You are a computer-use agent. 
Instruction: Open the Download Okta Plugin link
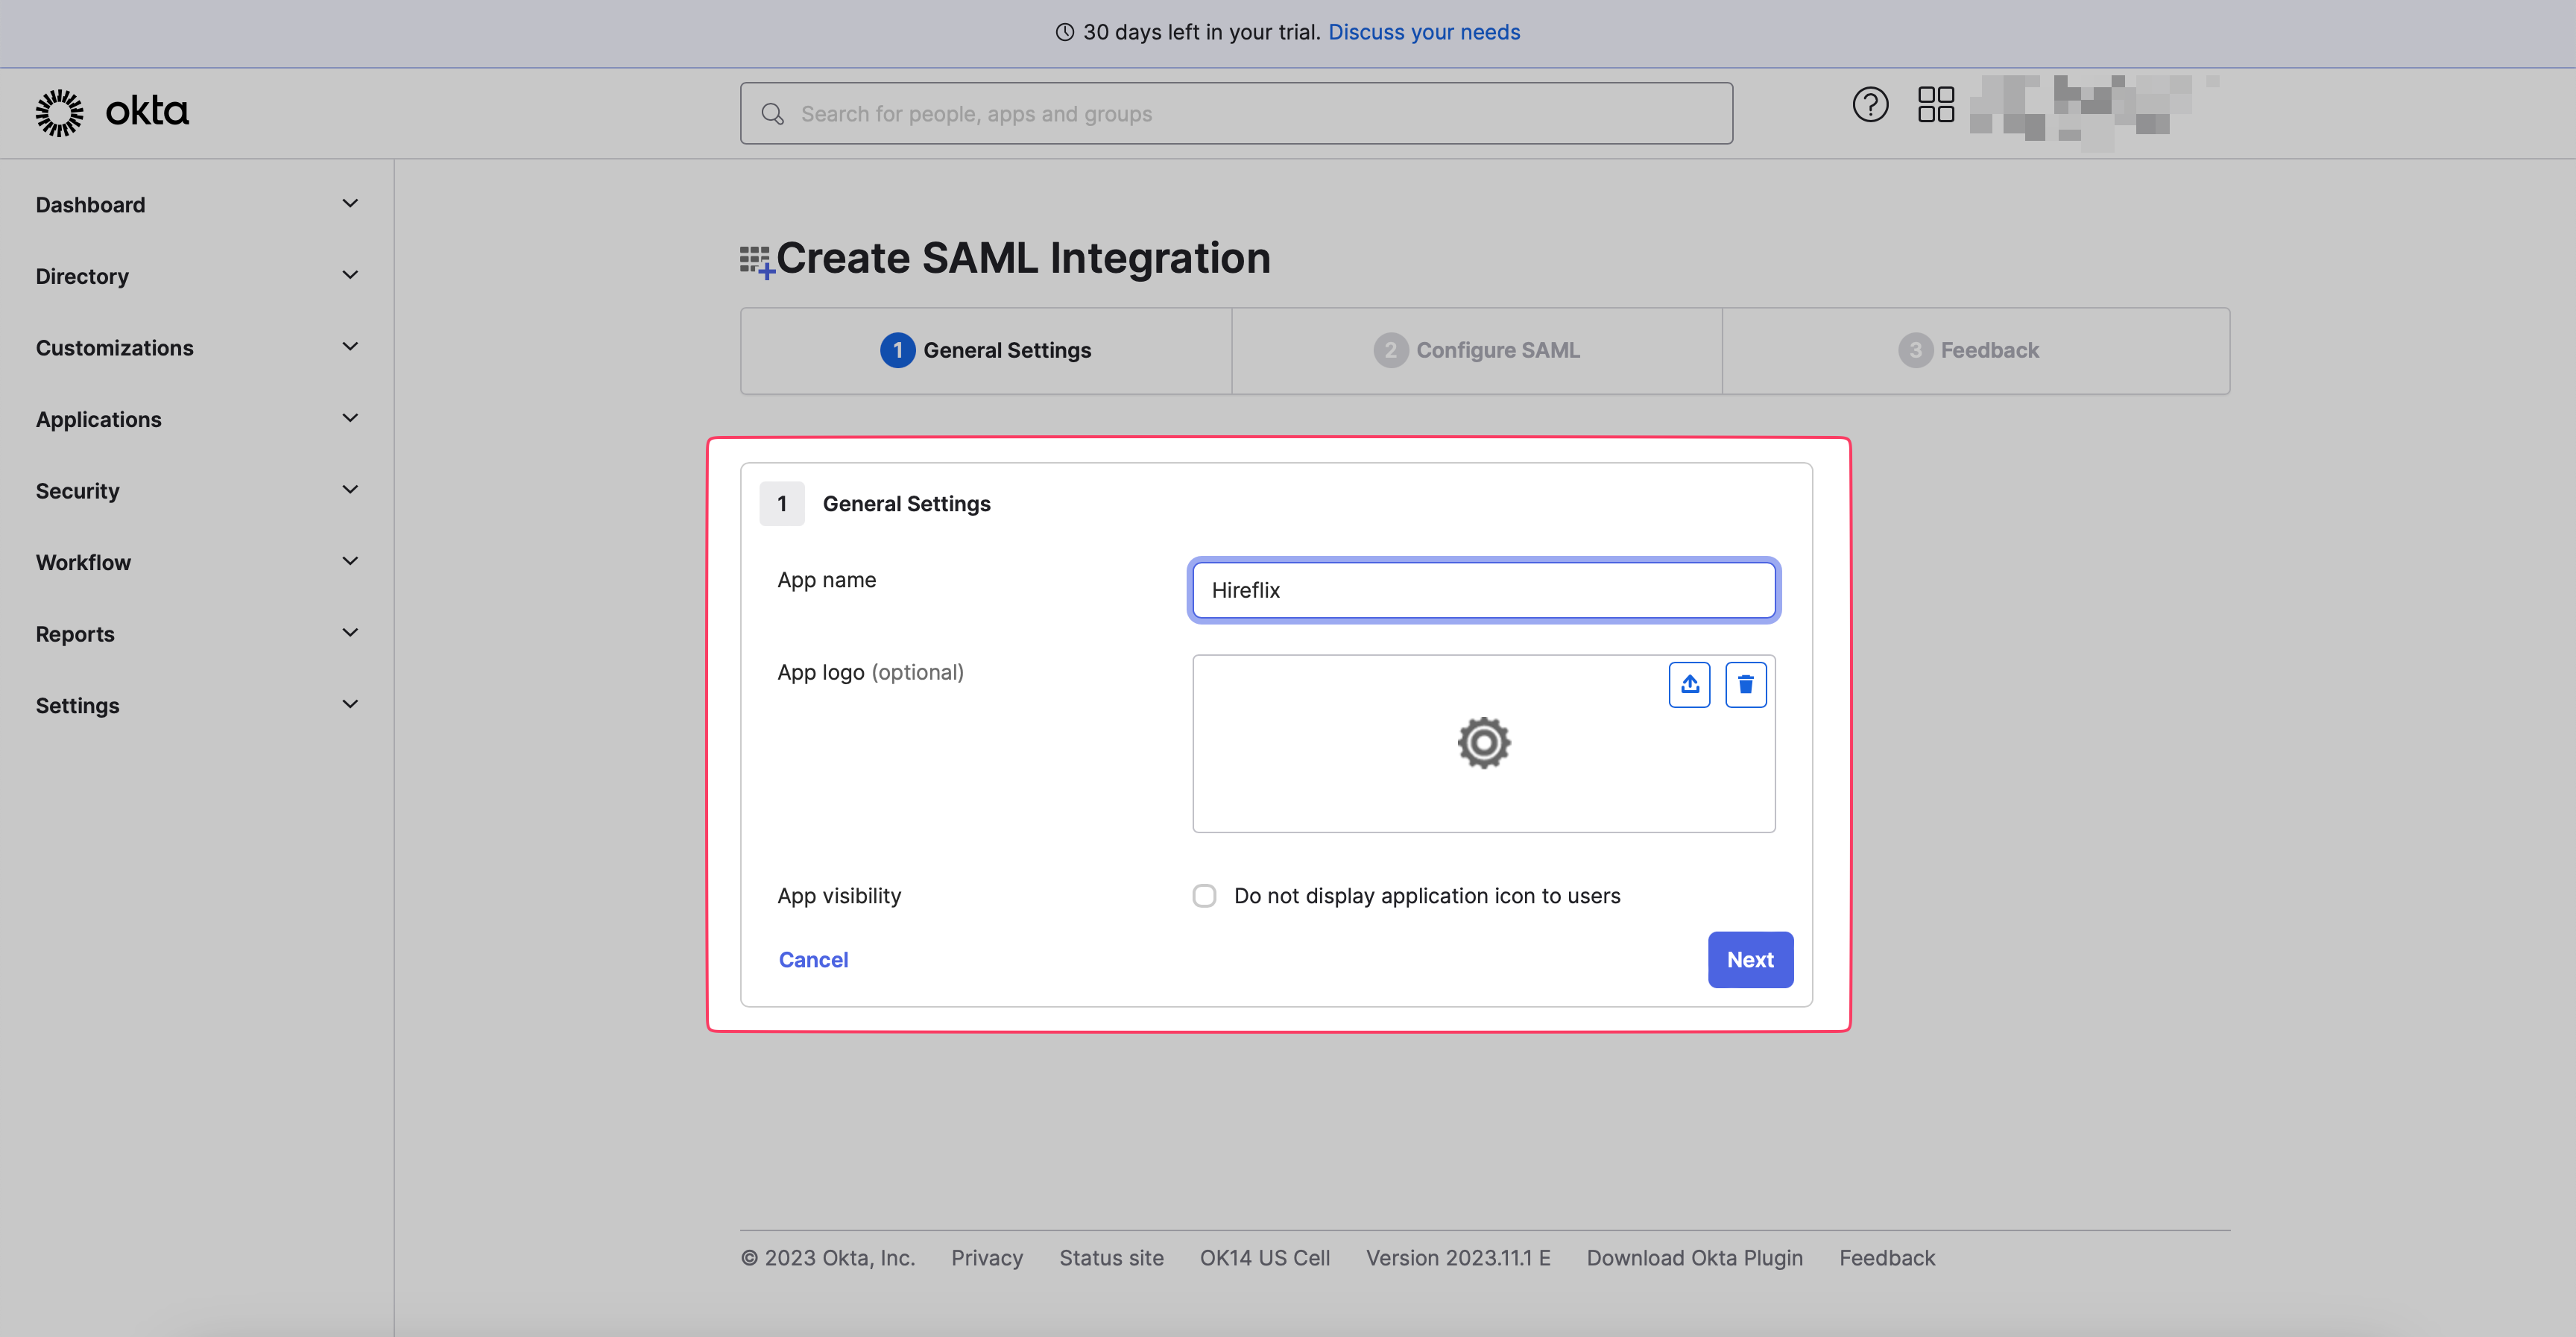(1694, 1258)
